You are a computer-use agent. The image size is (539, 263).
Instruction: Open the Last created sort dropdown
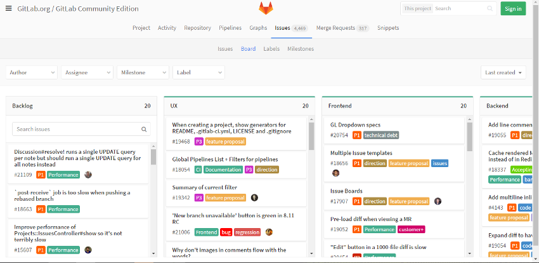click(503, 72)
